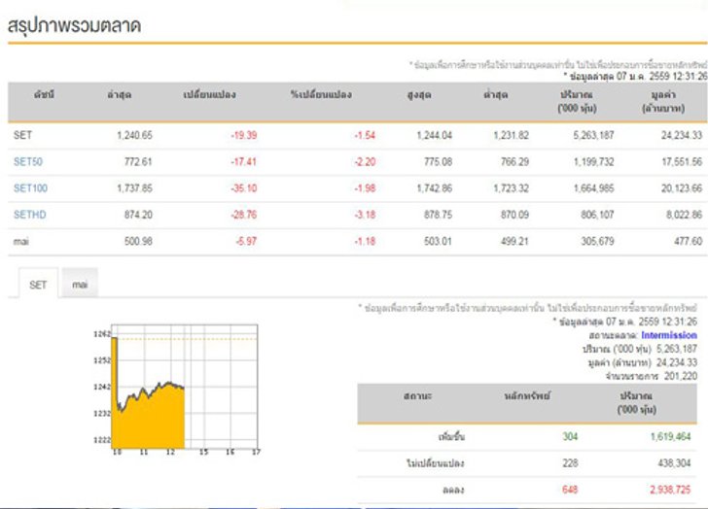The width and height of the screenshot is (708, 509).
Task: Click mai value 477.60
Action: [x=689, y=241]
